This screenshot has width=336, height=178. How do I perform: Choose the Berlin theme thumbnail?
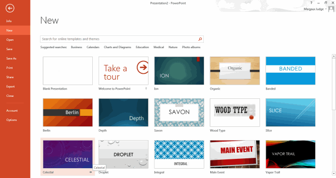68,113
